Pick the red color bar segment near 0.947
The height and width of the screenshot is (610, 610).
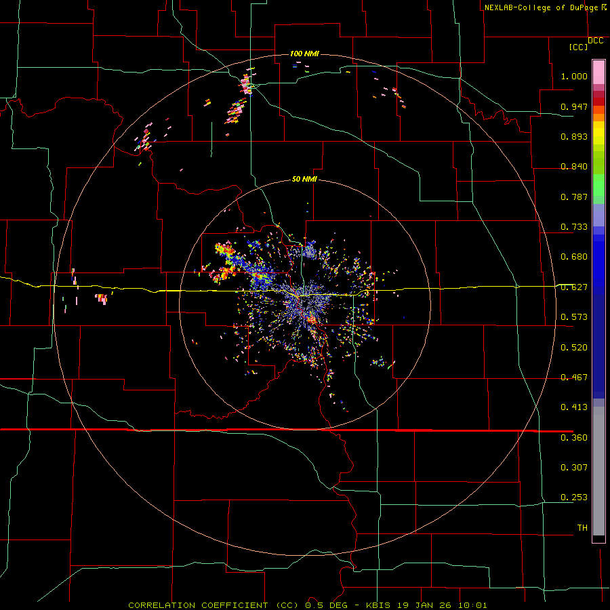(x=598, y=102)
